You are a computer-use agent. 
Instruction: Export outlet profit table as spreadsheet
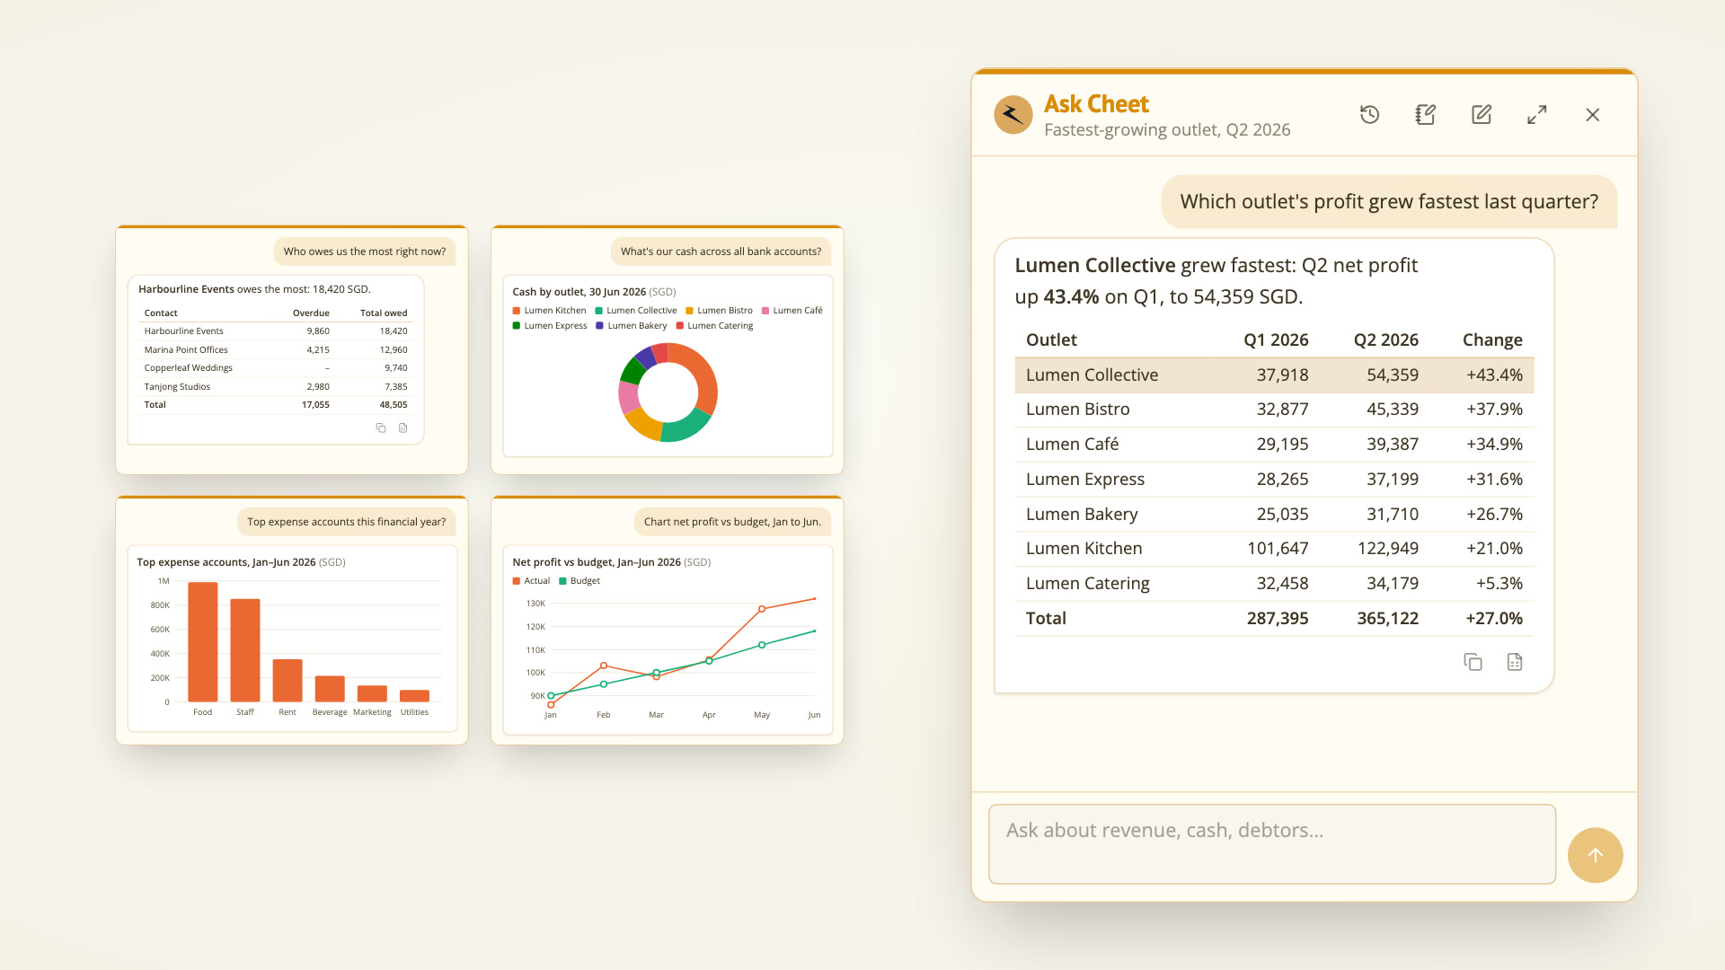click(x=1515, y=662)
